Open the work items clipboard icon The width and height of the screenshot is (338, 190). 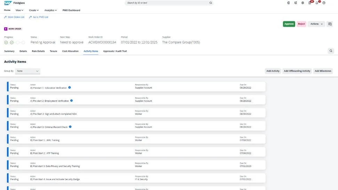point(310,3)
